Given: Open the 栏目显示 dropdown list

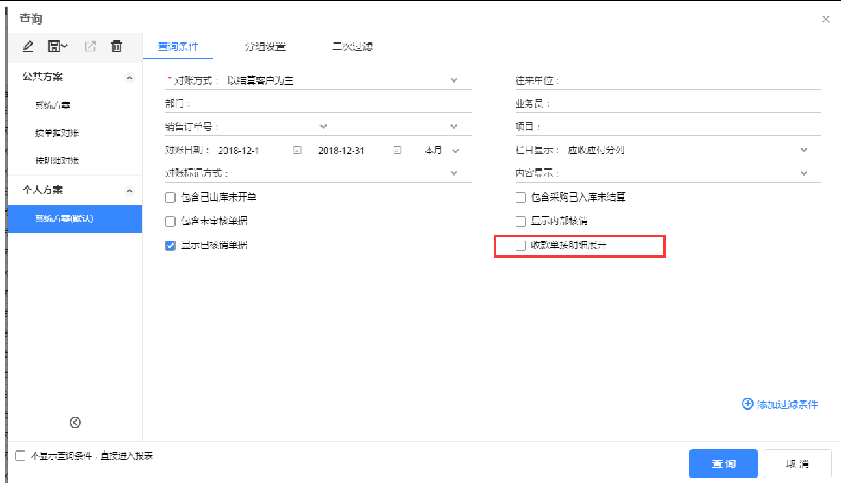Looking at the screenshot, I should (x=804, y=150).
